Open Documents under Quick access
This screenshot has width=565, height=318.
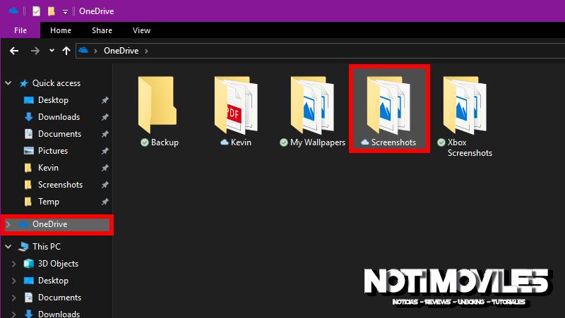[59, 134]
